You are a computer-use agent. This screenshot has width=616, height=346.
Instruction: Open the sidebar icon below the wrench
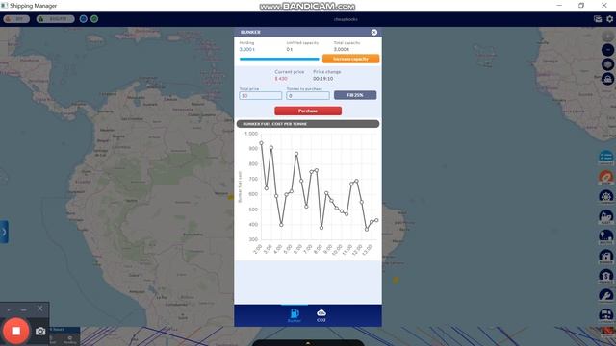point(605,315)
